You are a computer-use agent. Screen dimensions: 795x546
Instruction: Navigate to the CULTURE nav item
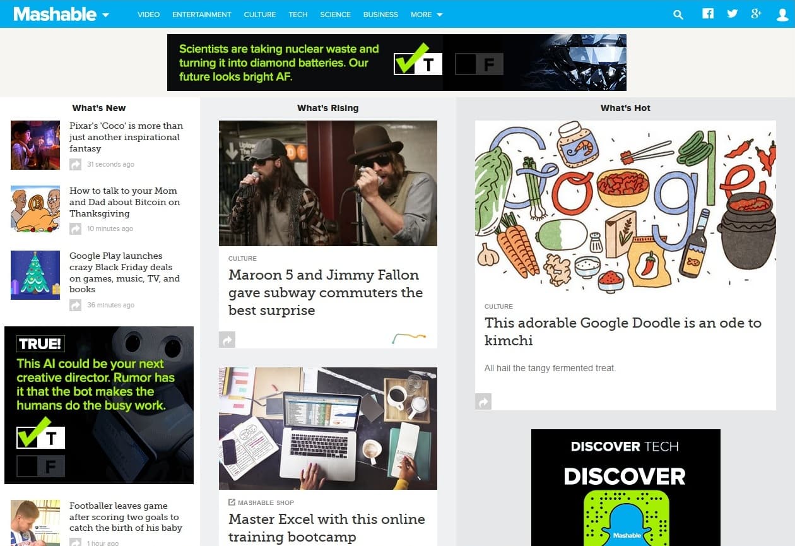click(260, 15)
